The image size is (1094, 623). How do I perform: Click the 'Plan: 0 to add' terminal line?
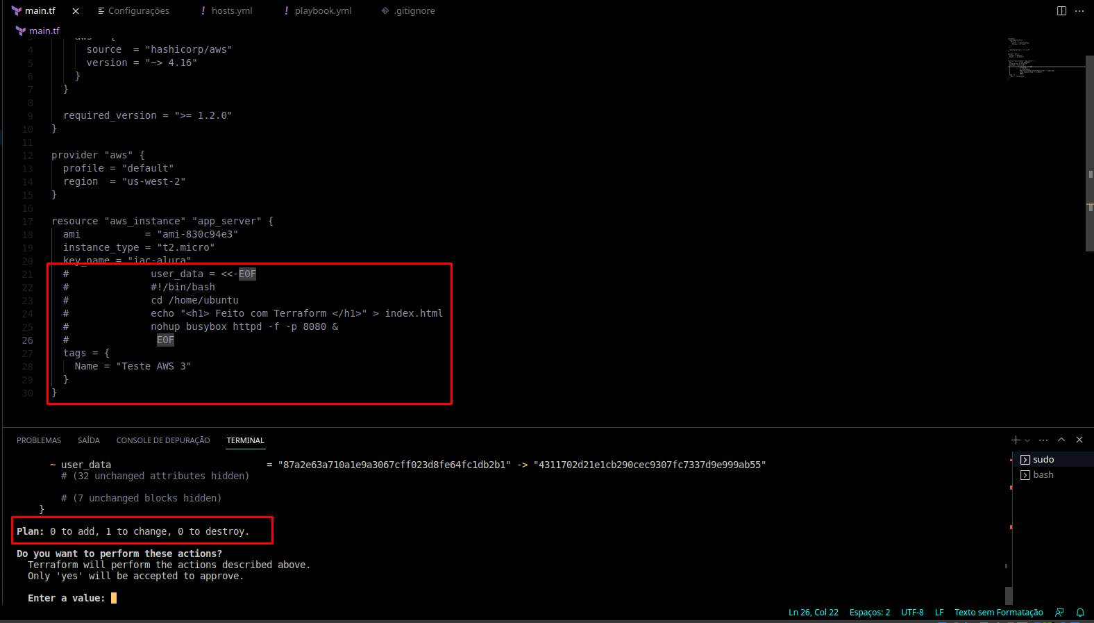tap(133, 531)
